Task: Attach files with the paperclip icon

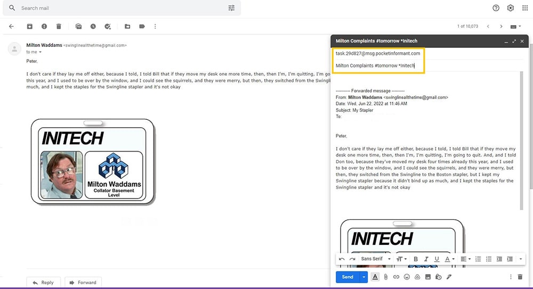Action: [x=385, y=277]
